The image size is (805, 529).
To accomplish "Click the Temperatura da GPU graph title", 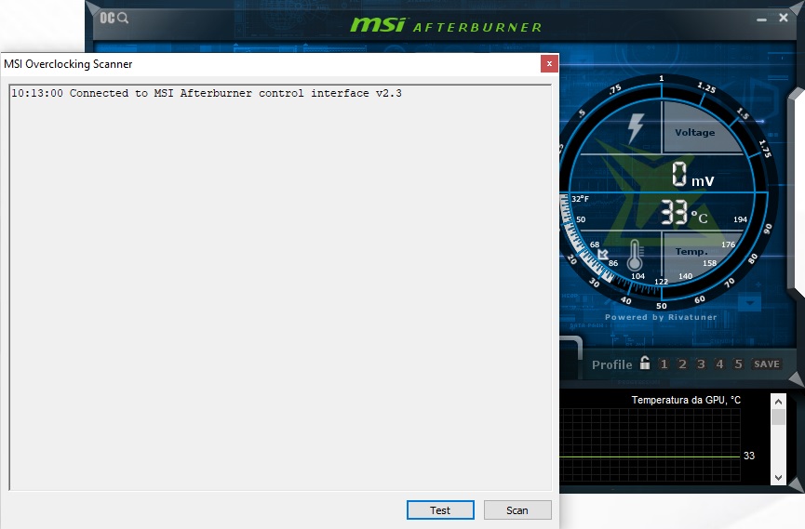I will (x=686, y=400).
